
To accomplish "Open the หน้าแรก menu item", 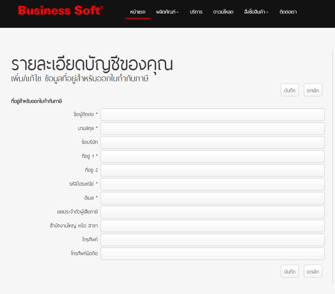I will coord(138,12).
